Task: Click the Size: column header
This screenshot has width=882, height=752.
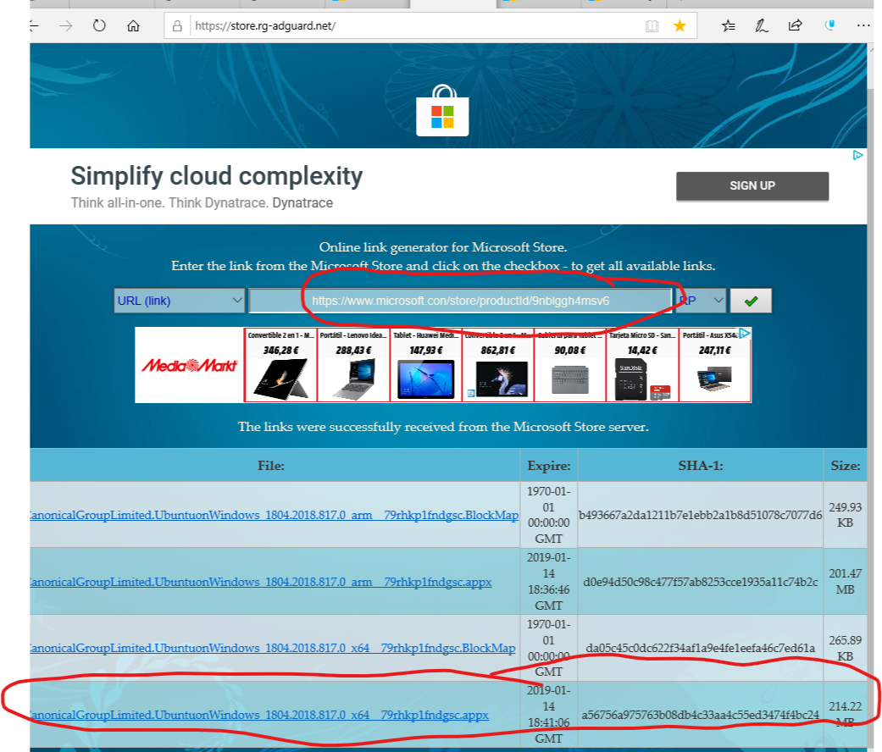Action: (x=846, y=466)
